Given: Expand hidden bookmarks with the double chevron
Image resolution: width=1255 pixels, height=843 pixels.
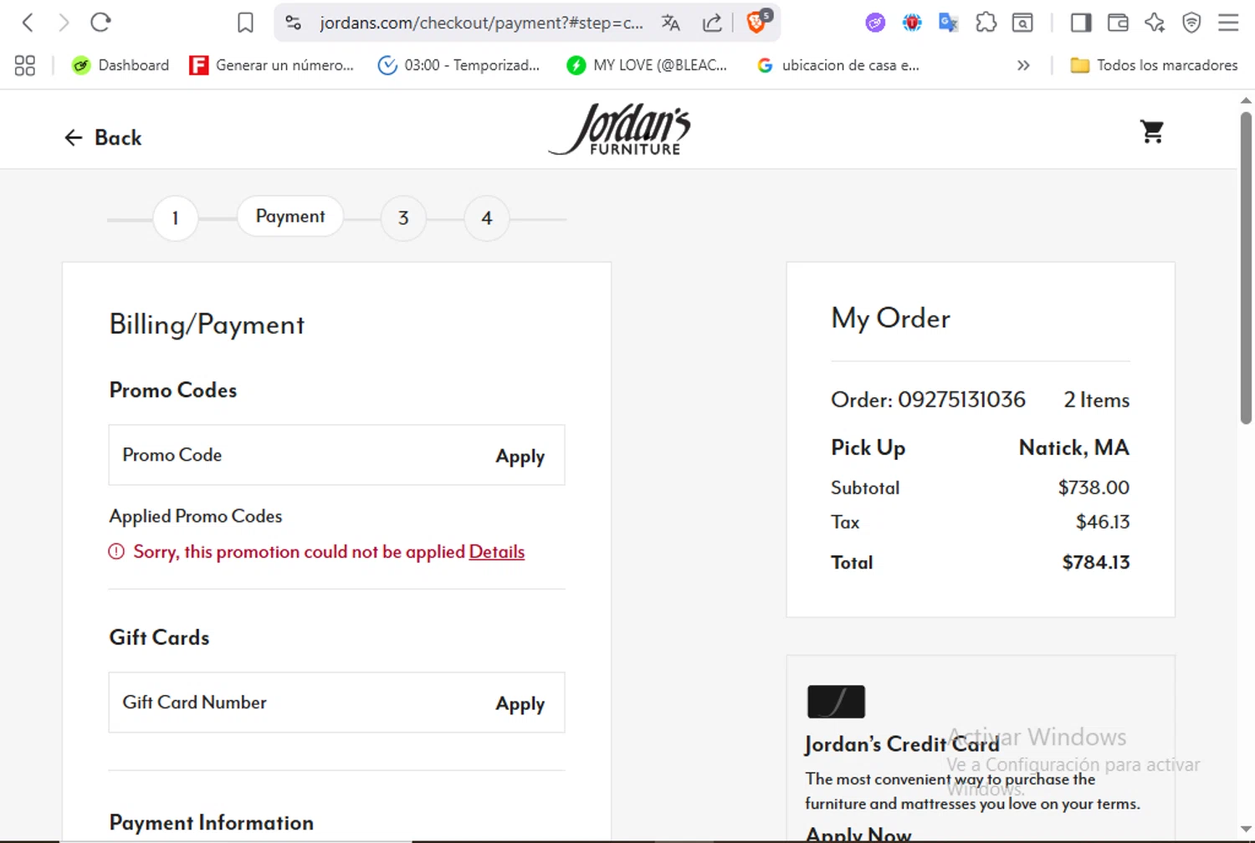Looking at the screenshot, I should (x=1023, y=65).
